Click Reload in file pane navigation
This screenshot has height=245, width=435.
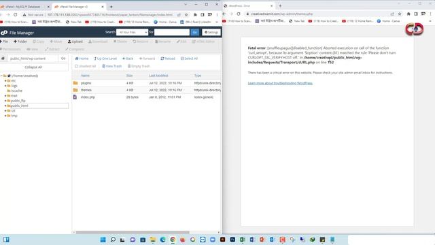pyautogui.click(x=168, y=59)
